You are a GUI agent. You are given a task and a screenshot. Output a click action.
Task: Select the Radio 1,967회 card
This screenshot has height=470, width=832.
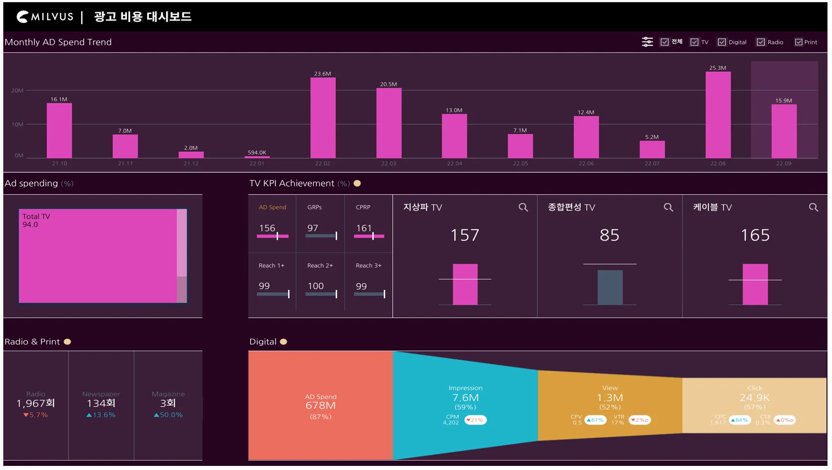point(36,405)
